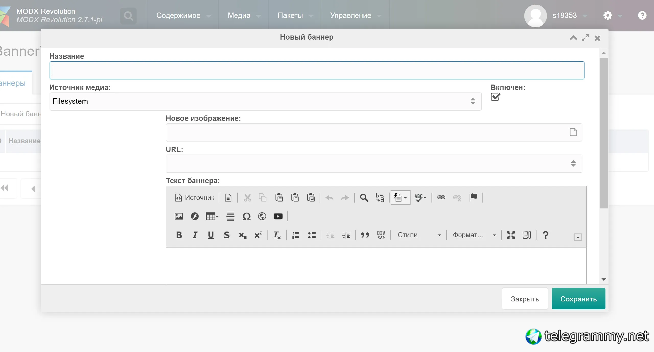
Task: Click the Undo arrow icon
Action: coord(329,197)
